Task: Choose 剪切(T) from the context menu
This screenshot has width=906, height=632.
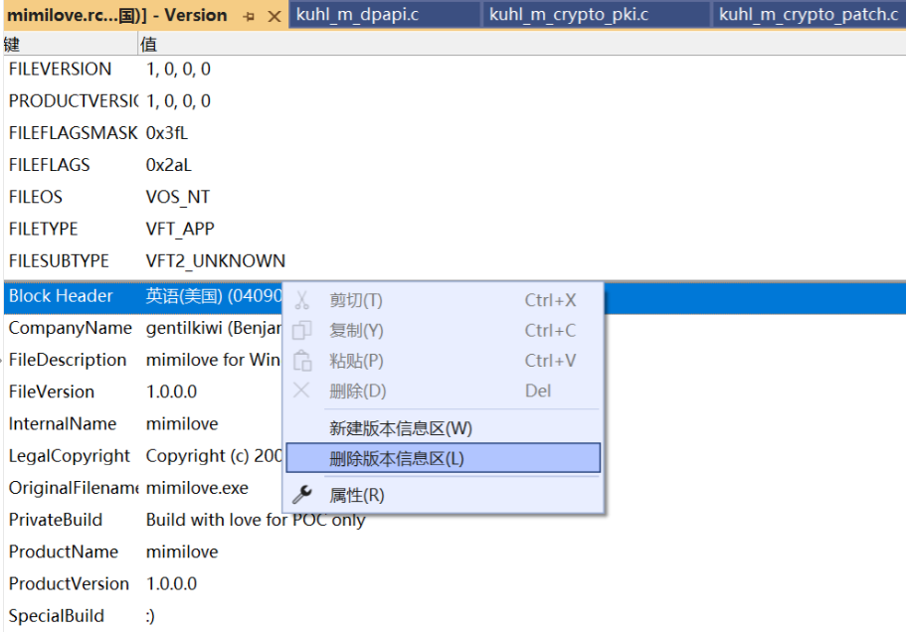Action: click(444, 300)
